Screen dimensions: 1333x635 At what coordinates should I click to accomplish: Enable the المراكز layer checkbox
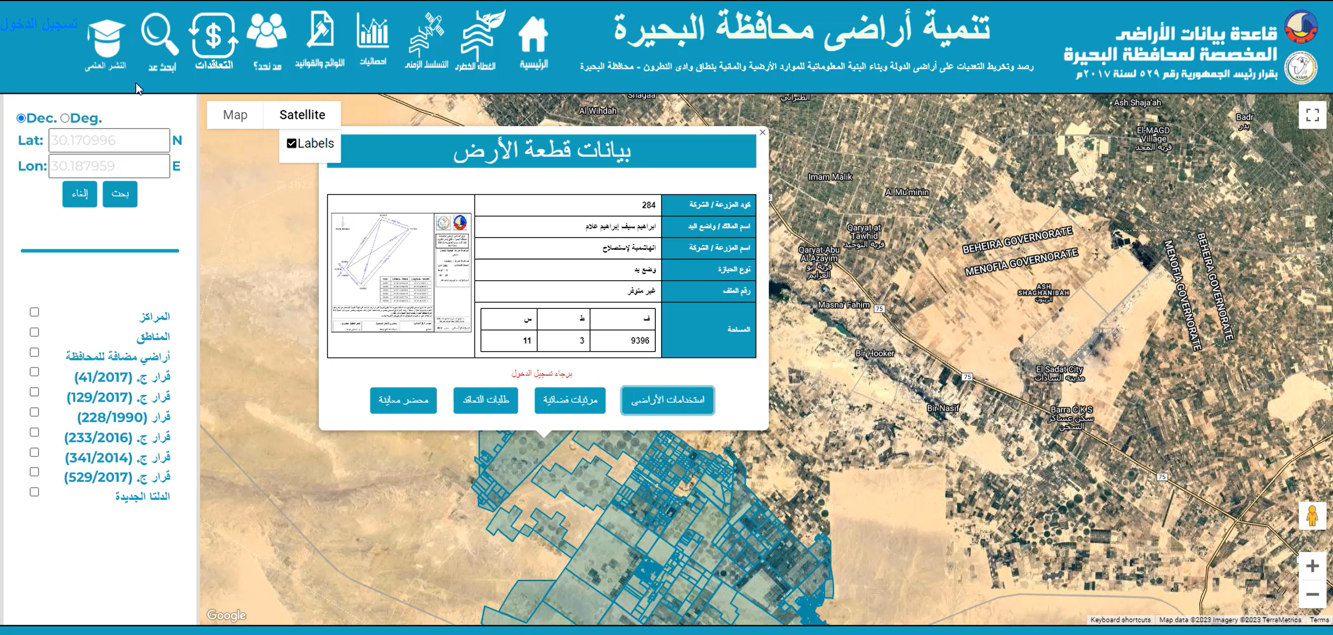(x=34, y=312)
